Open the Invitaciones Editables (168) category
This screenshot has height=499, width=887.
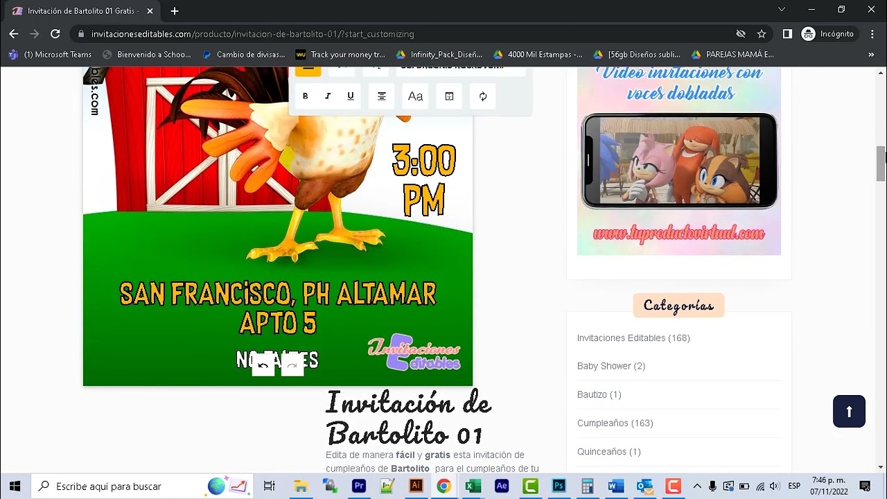633,338
